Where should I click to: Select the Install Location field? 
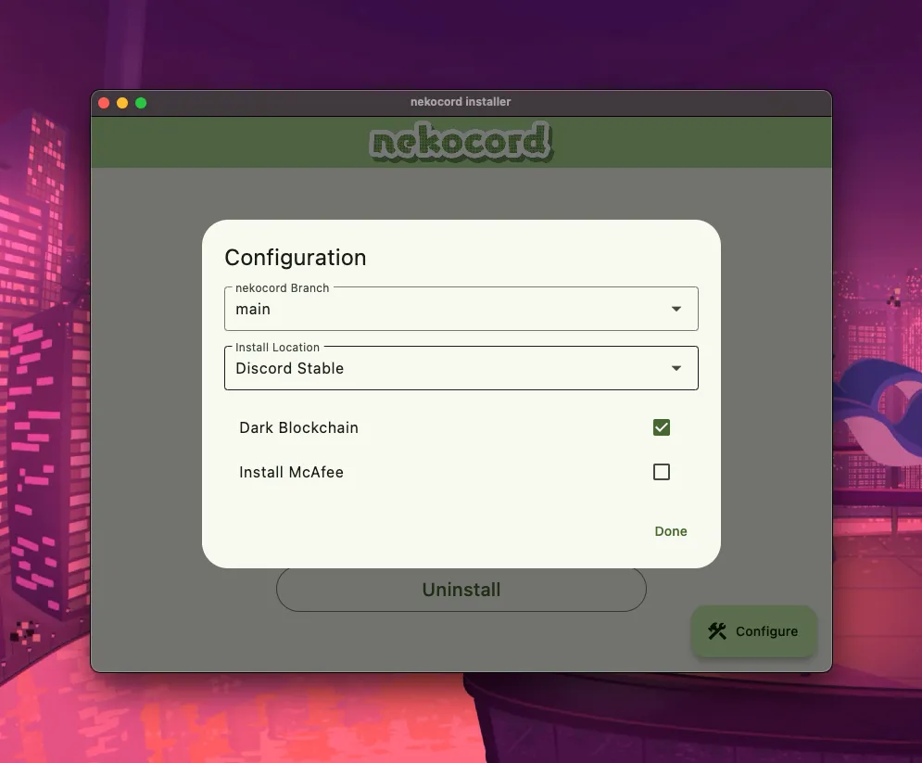(417, 368)
